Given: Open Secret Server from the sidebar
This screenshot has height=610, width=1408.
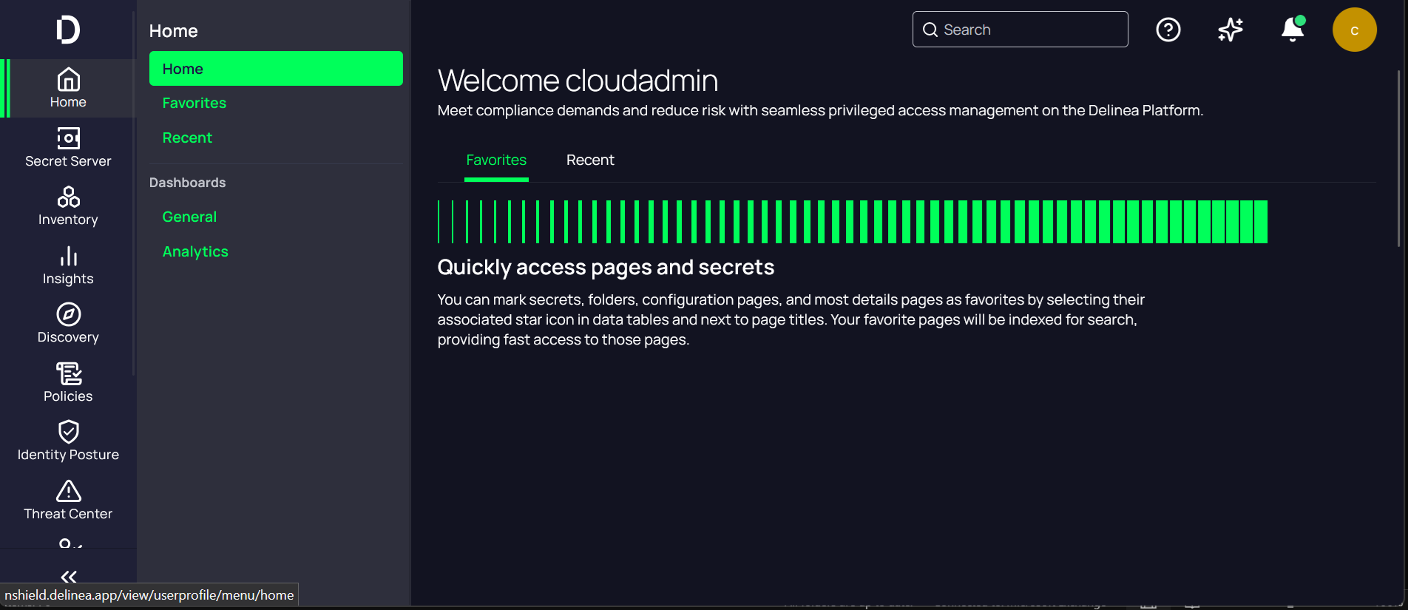Looking at the screenshot, I should pyautogui.click(x=68, y=147).
